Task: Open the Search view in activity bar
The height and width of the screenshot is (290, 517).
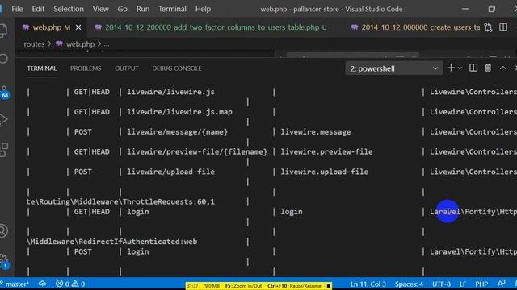Action: tap(3, 59)
